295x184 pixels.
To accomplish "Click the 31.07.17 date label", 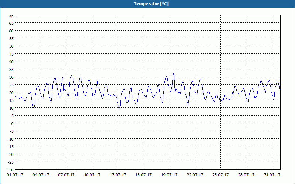I will pos(272,175).
